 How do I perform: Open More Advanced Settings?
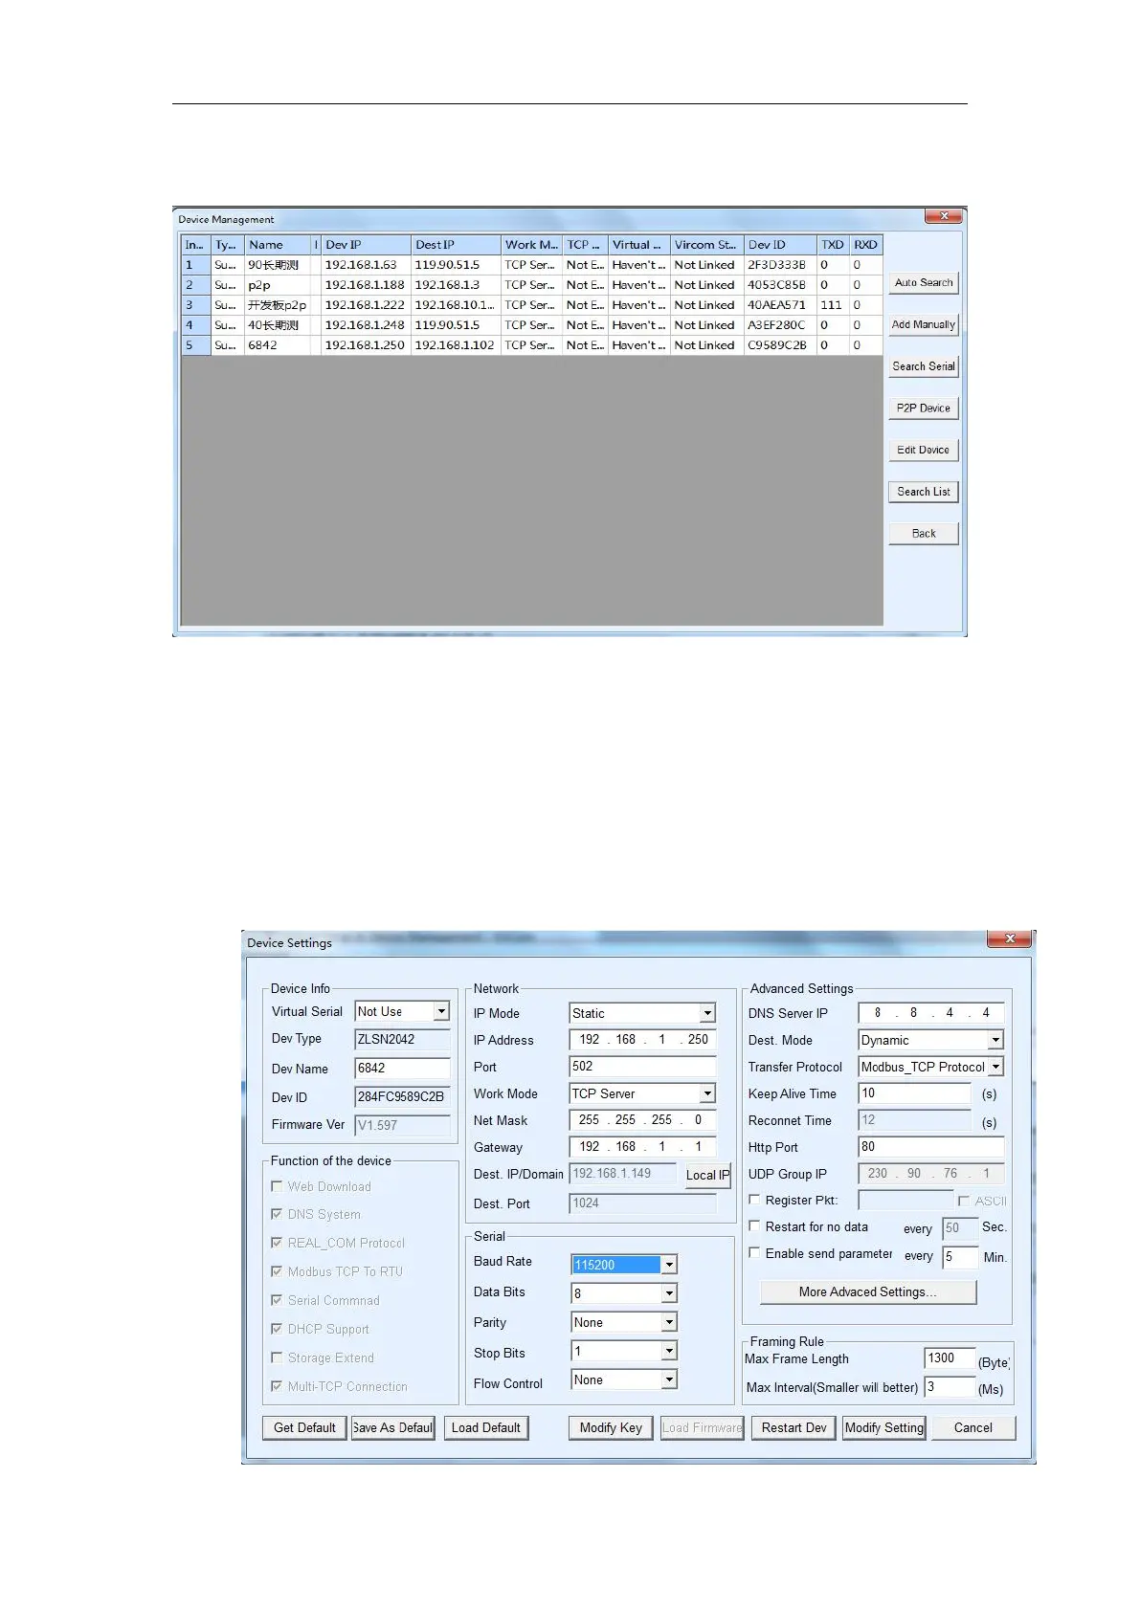point(868,1292)
